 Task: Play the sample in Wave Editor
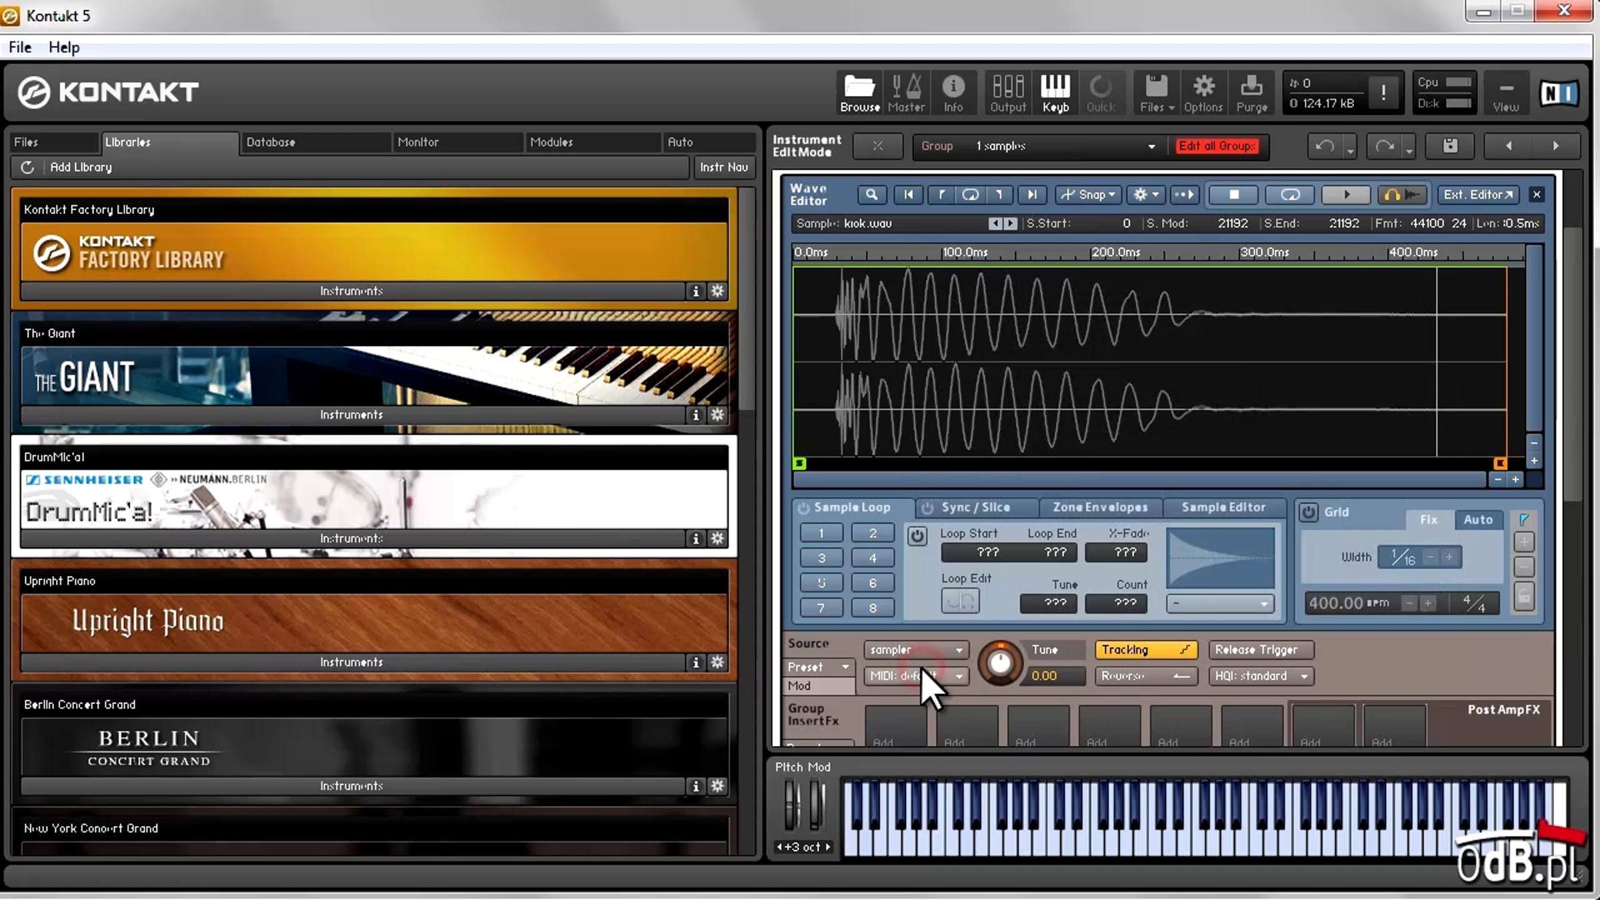(x=1346, y=195)
